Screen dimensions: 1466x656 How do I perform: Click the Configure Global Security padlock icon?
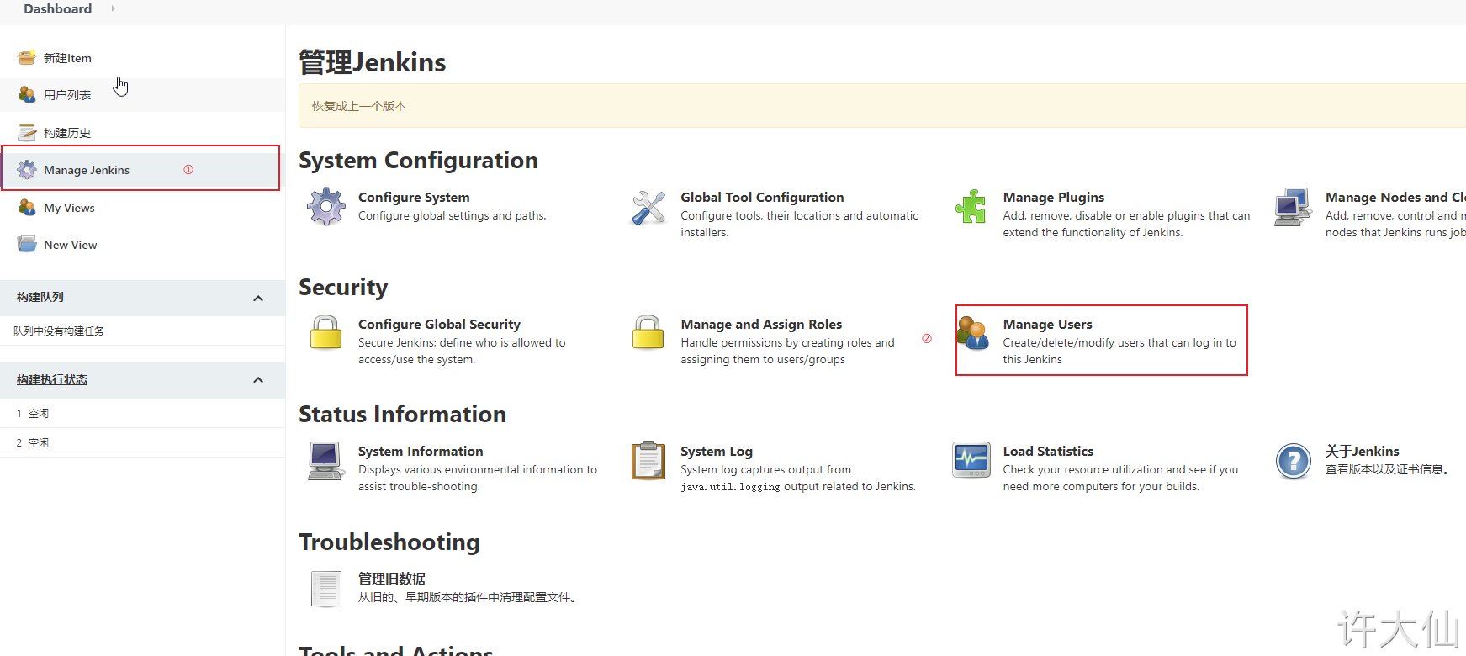[x=326, y=332]
